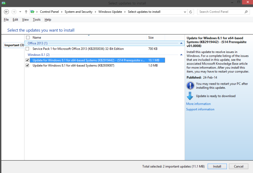This screenshot has width=253, height=173.
Task: Click the Windows Update icon in address bar
Action: [32, 12]
